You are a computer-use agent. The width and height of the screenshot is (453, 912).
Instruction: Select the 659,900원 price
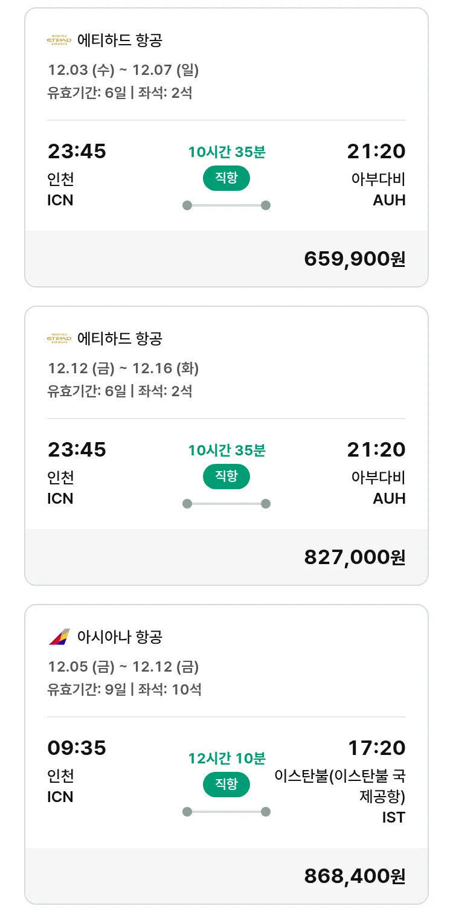click(355, 259)
